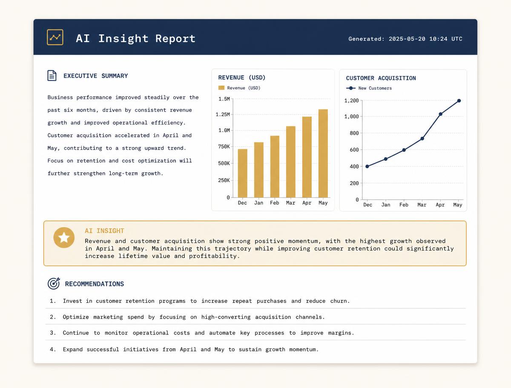The height and width of the screenshot is (388, 511).
Task: Click the Generated timestamp in header
Action: [x=405, y=39]
